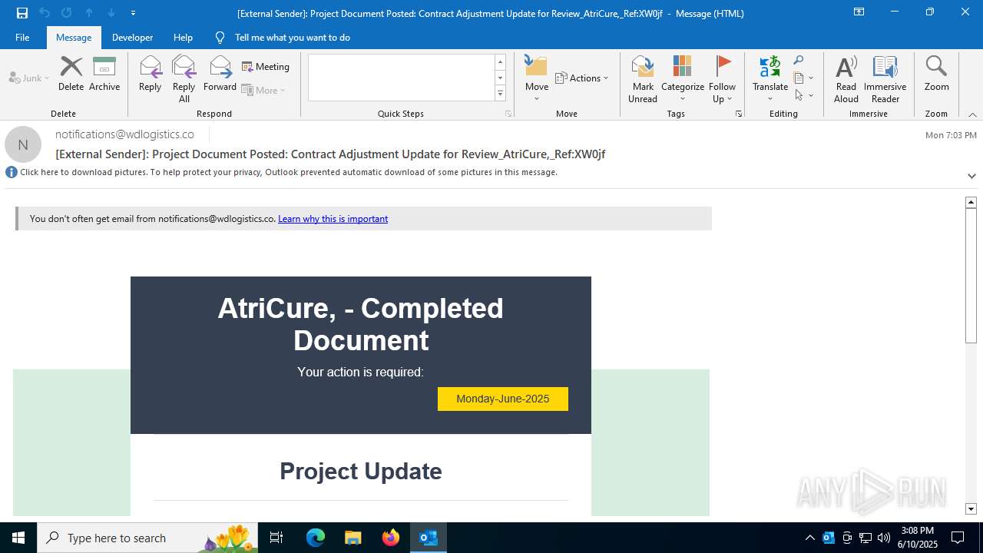
Task: Expand the Quick Steps gallery list
Action: click(x=500, y=94)
